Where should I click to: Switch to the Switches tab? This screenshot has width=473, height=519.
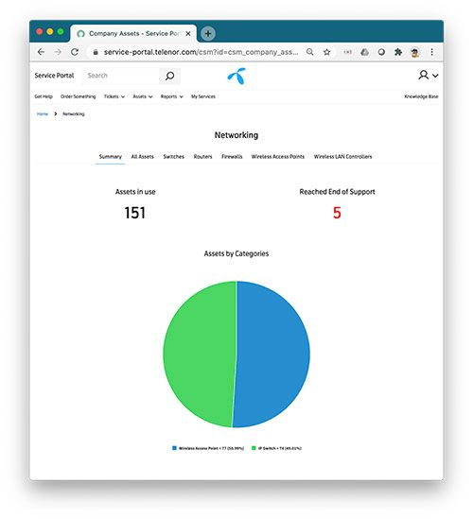coord(173,157)
